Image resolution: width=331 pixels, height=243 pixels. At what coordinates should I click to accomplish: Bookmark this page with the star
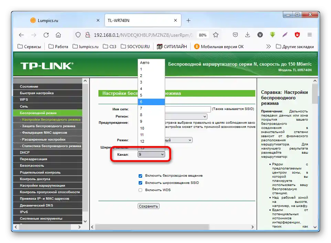[215, 35]
